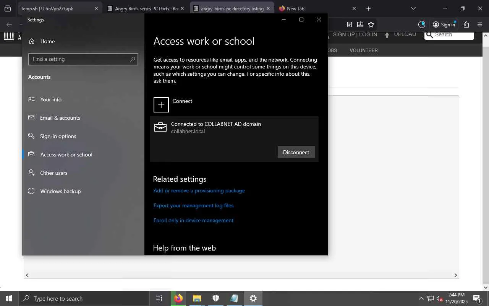The height and width of the screenshot is (306, 489).
Task: Open a new Firefox tab with plus button
Action: point(368,8)
